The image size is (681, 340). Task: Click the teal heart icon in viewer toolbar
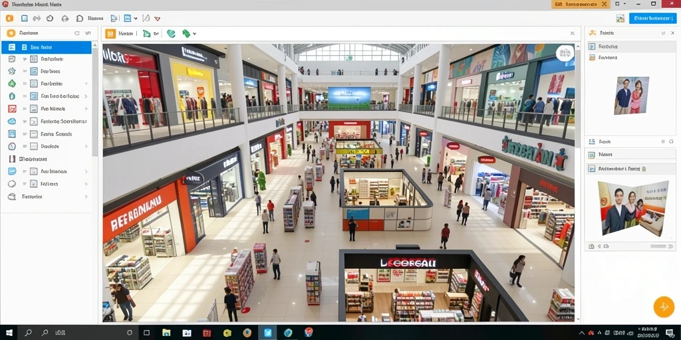tap(171, 33)
